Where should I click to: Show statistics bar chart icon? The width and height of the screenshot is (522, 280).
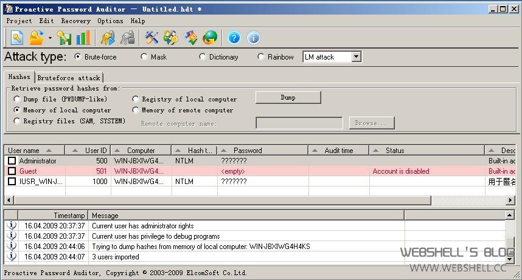pyautogui.click(x=83, y=38)
